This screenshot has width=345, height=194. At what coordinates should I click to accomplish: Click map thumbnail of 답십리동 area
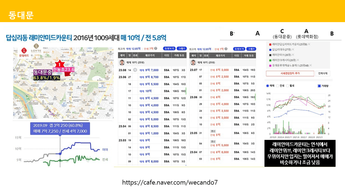[63, 83]
